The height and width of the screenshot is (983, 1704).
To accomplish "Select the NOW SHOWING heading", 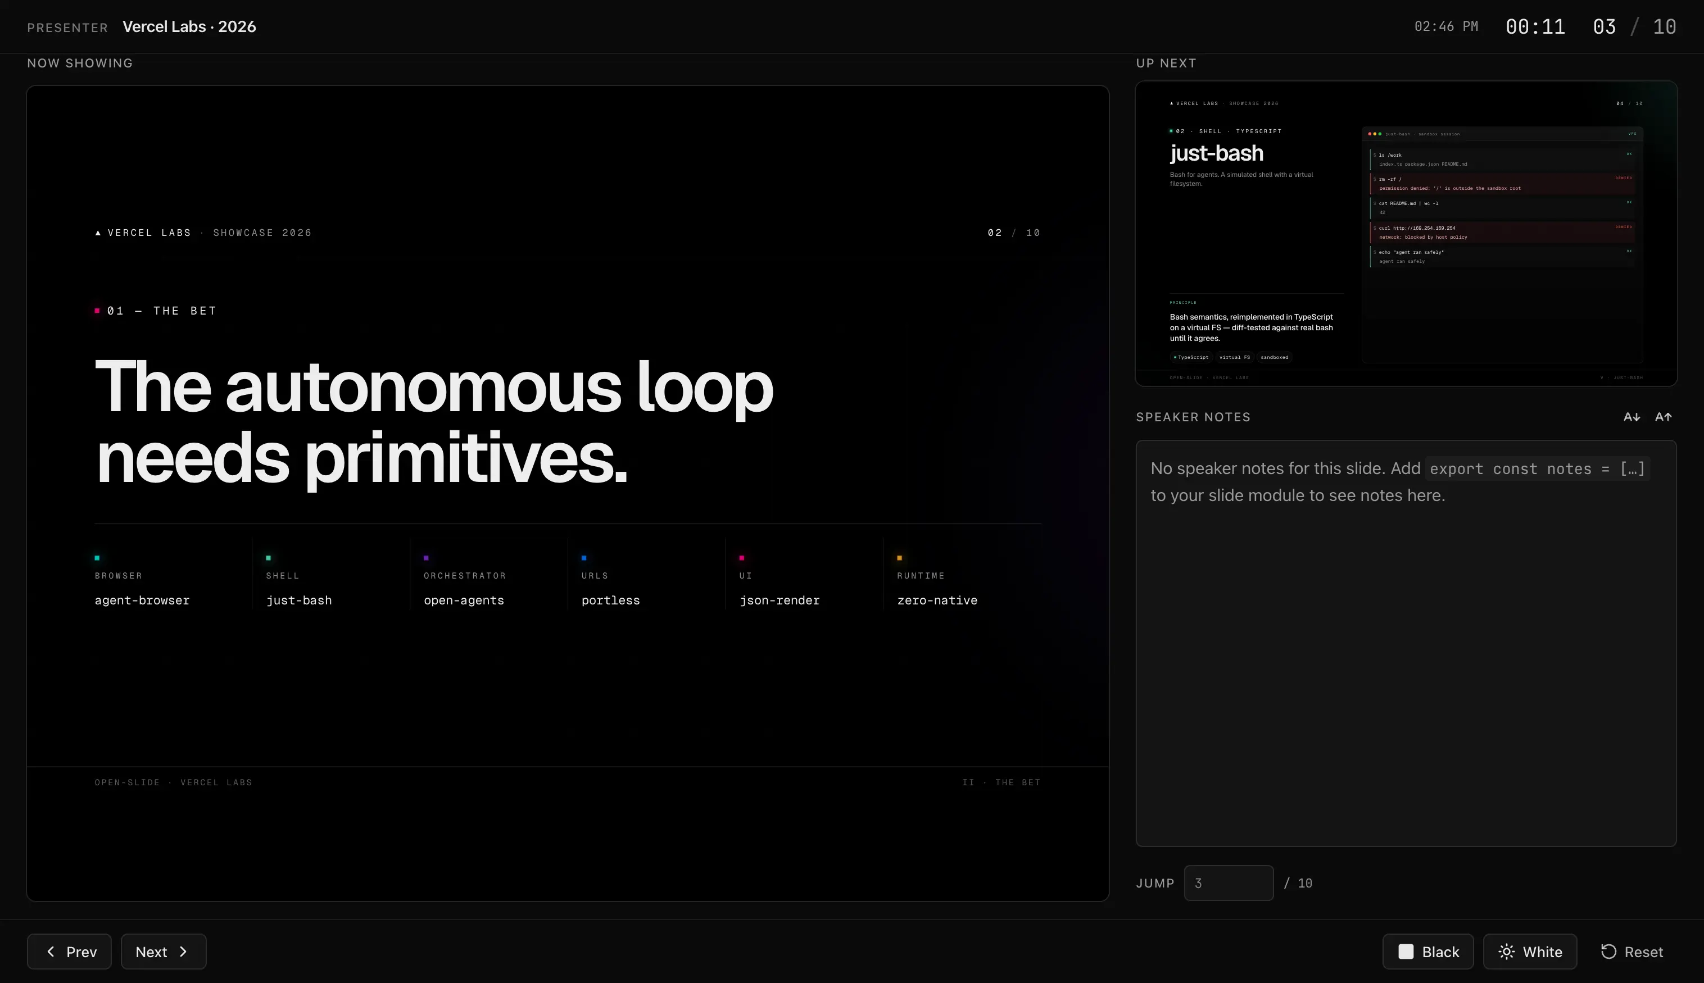I will [x=80, y=63].
